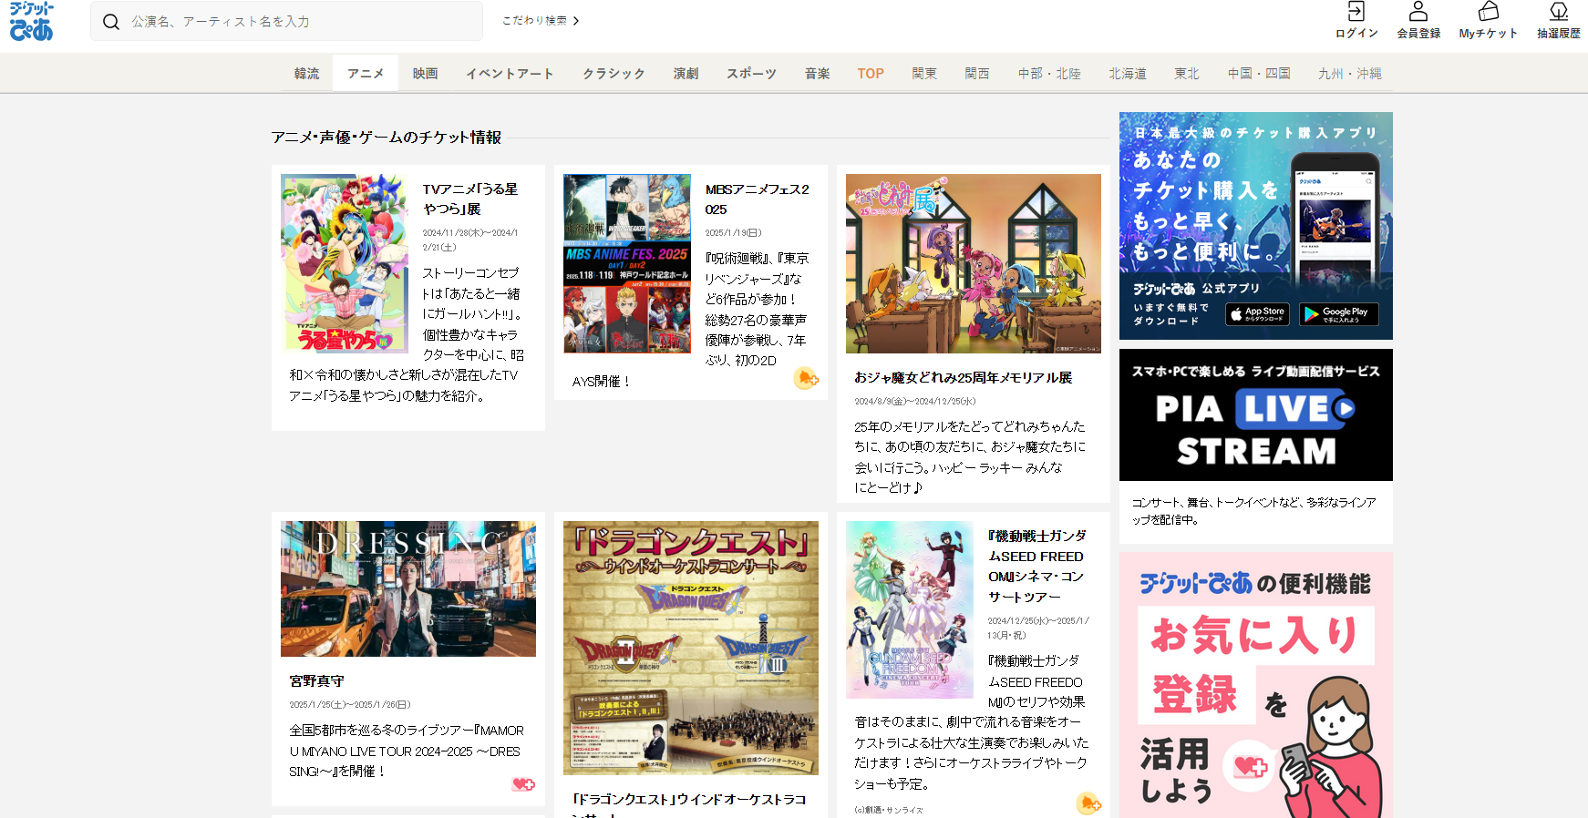
Task: Select the アニメ tab
Action: (366, 74)
